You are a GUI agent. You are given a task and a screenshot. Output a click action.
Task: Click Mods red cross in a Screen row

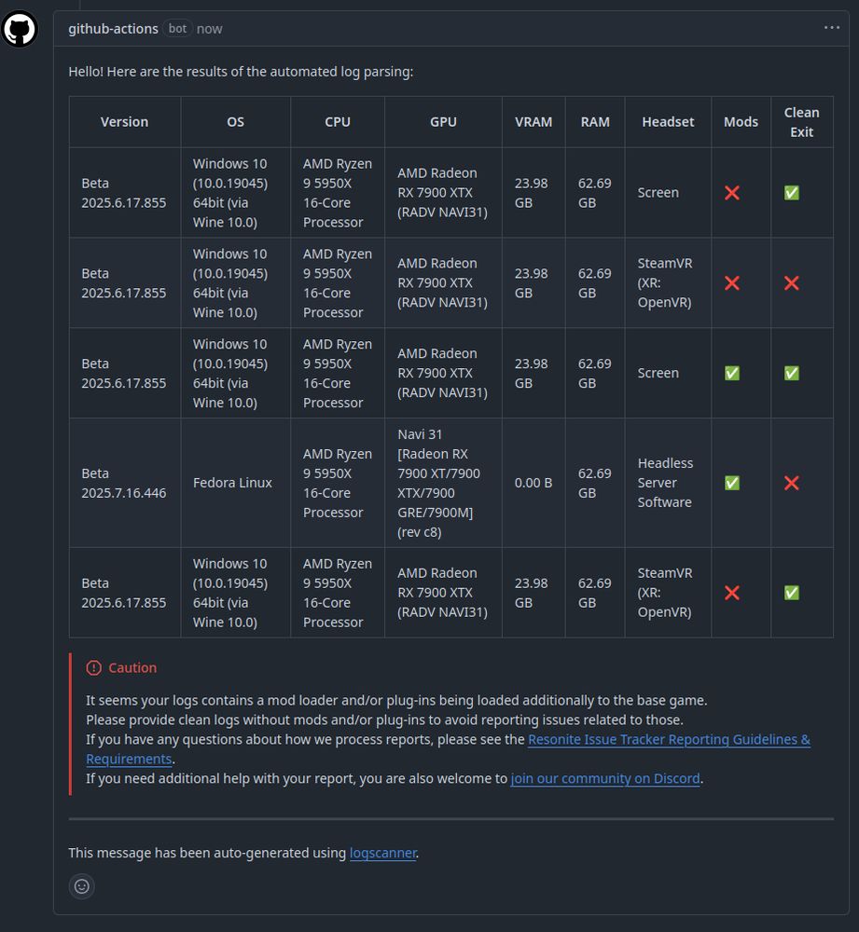732,193
